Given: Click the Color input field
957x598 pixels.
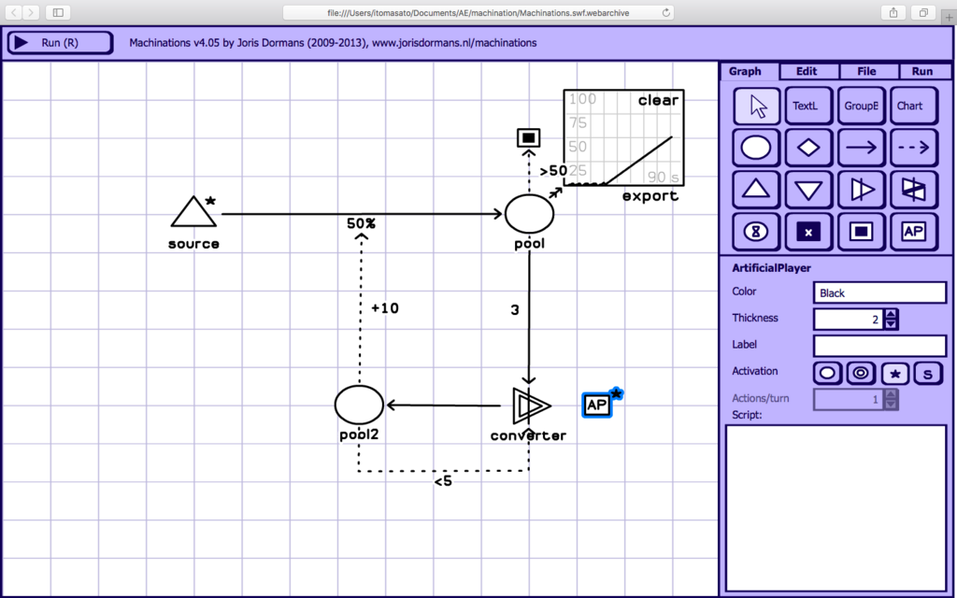Looking at the screenshot, I should click(879, 292).
